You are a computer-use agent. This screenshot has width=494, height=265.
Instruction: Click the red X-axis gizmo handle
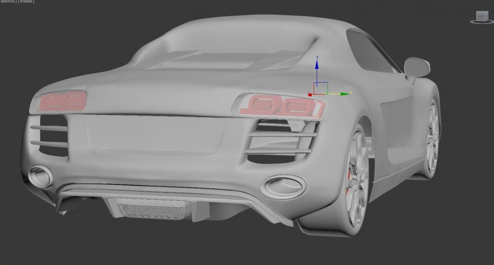click(310, 95)
